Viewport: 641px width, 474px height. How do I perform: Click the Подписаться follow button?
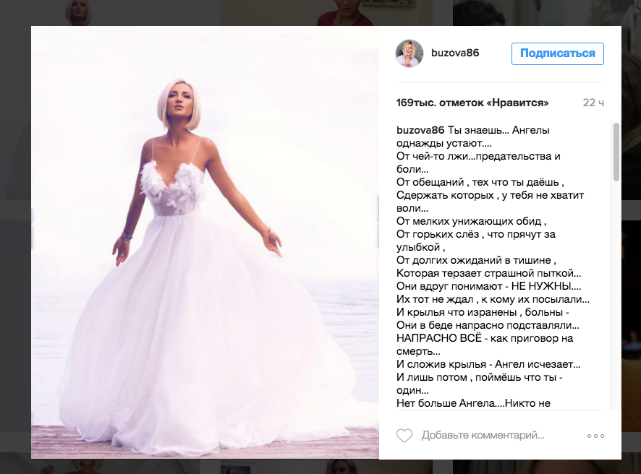[558, 53]
